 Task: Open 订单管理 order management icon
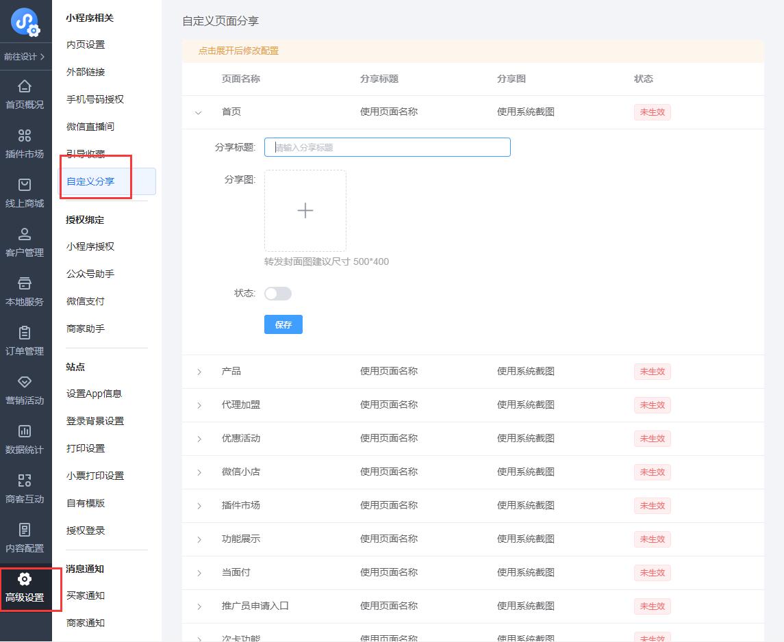(x=25, y=333)
